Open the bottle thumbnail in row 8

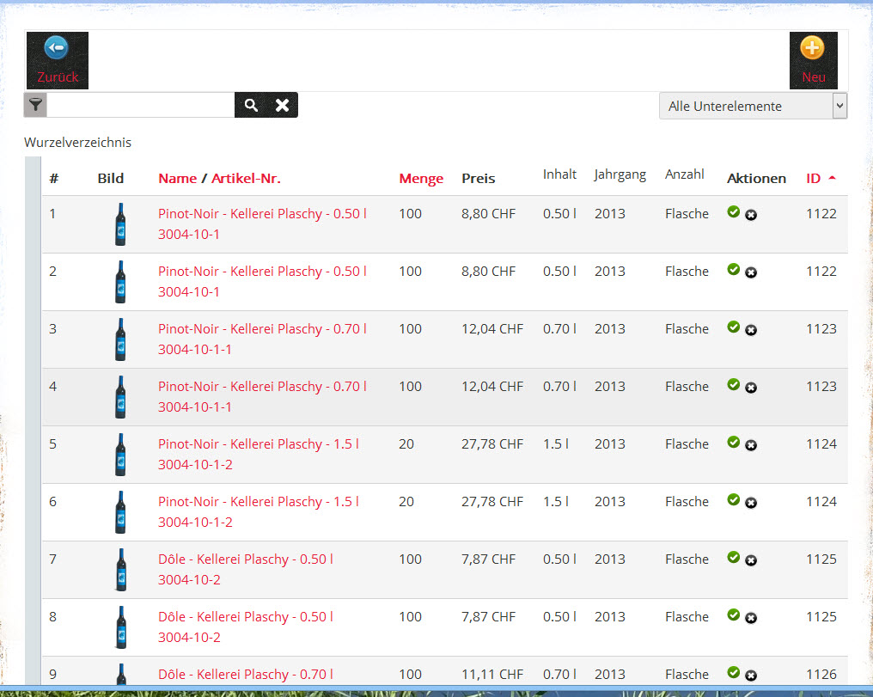coord(120,627)
